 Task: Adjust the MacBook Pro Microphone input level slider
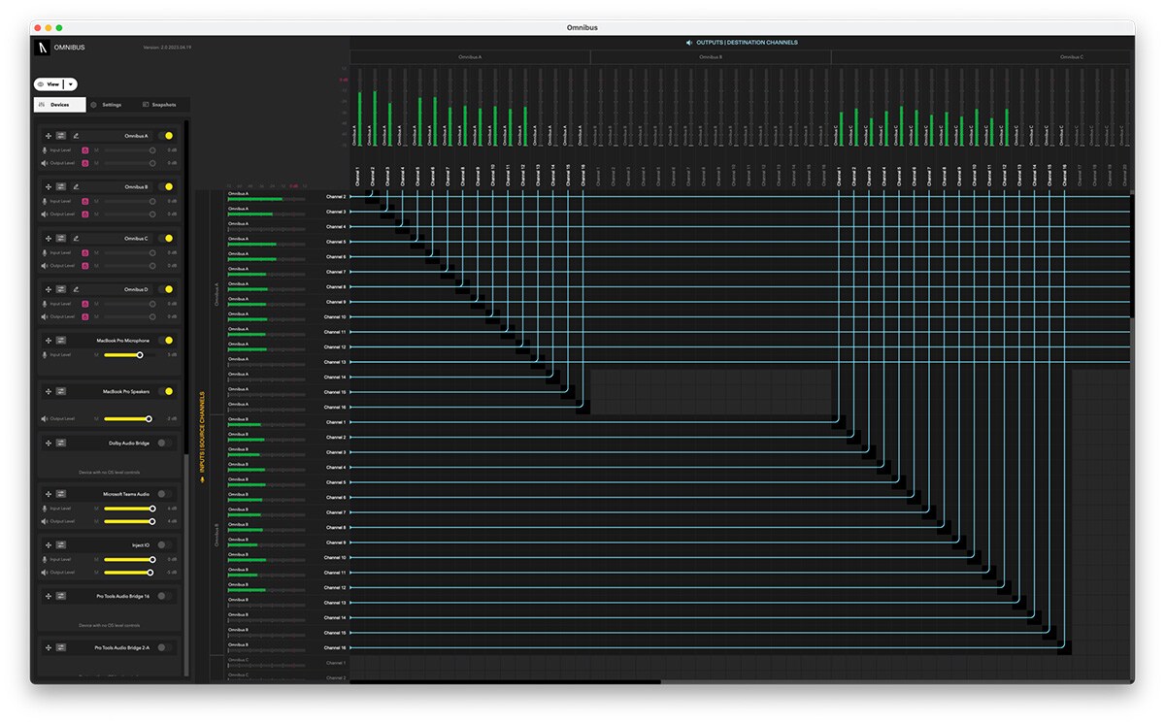coord(140,355)
